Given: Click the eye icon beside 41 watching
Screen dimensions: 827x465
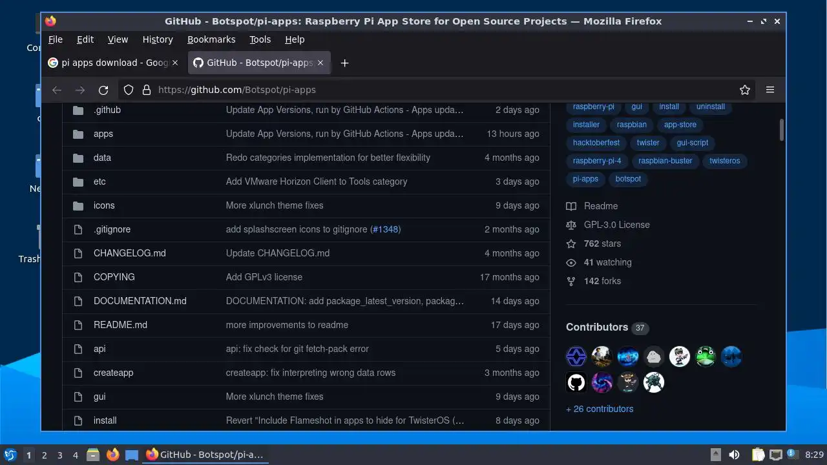Looking at the screenshot, I should click(571, 262).
